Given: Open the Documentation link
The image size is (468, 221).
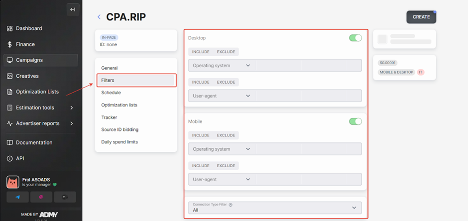Looking at the screenshot, I should pos(34,142).
